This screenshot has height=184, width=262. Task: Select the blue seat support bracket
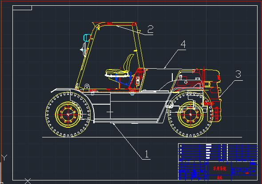[123, 79]
